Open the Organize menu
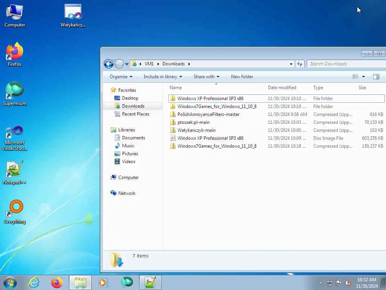Screen dimensions: 386x290 (x=121, y=77)
